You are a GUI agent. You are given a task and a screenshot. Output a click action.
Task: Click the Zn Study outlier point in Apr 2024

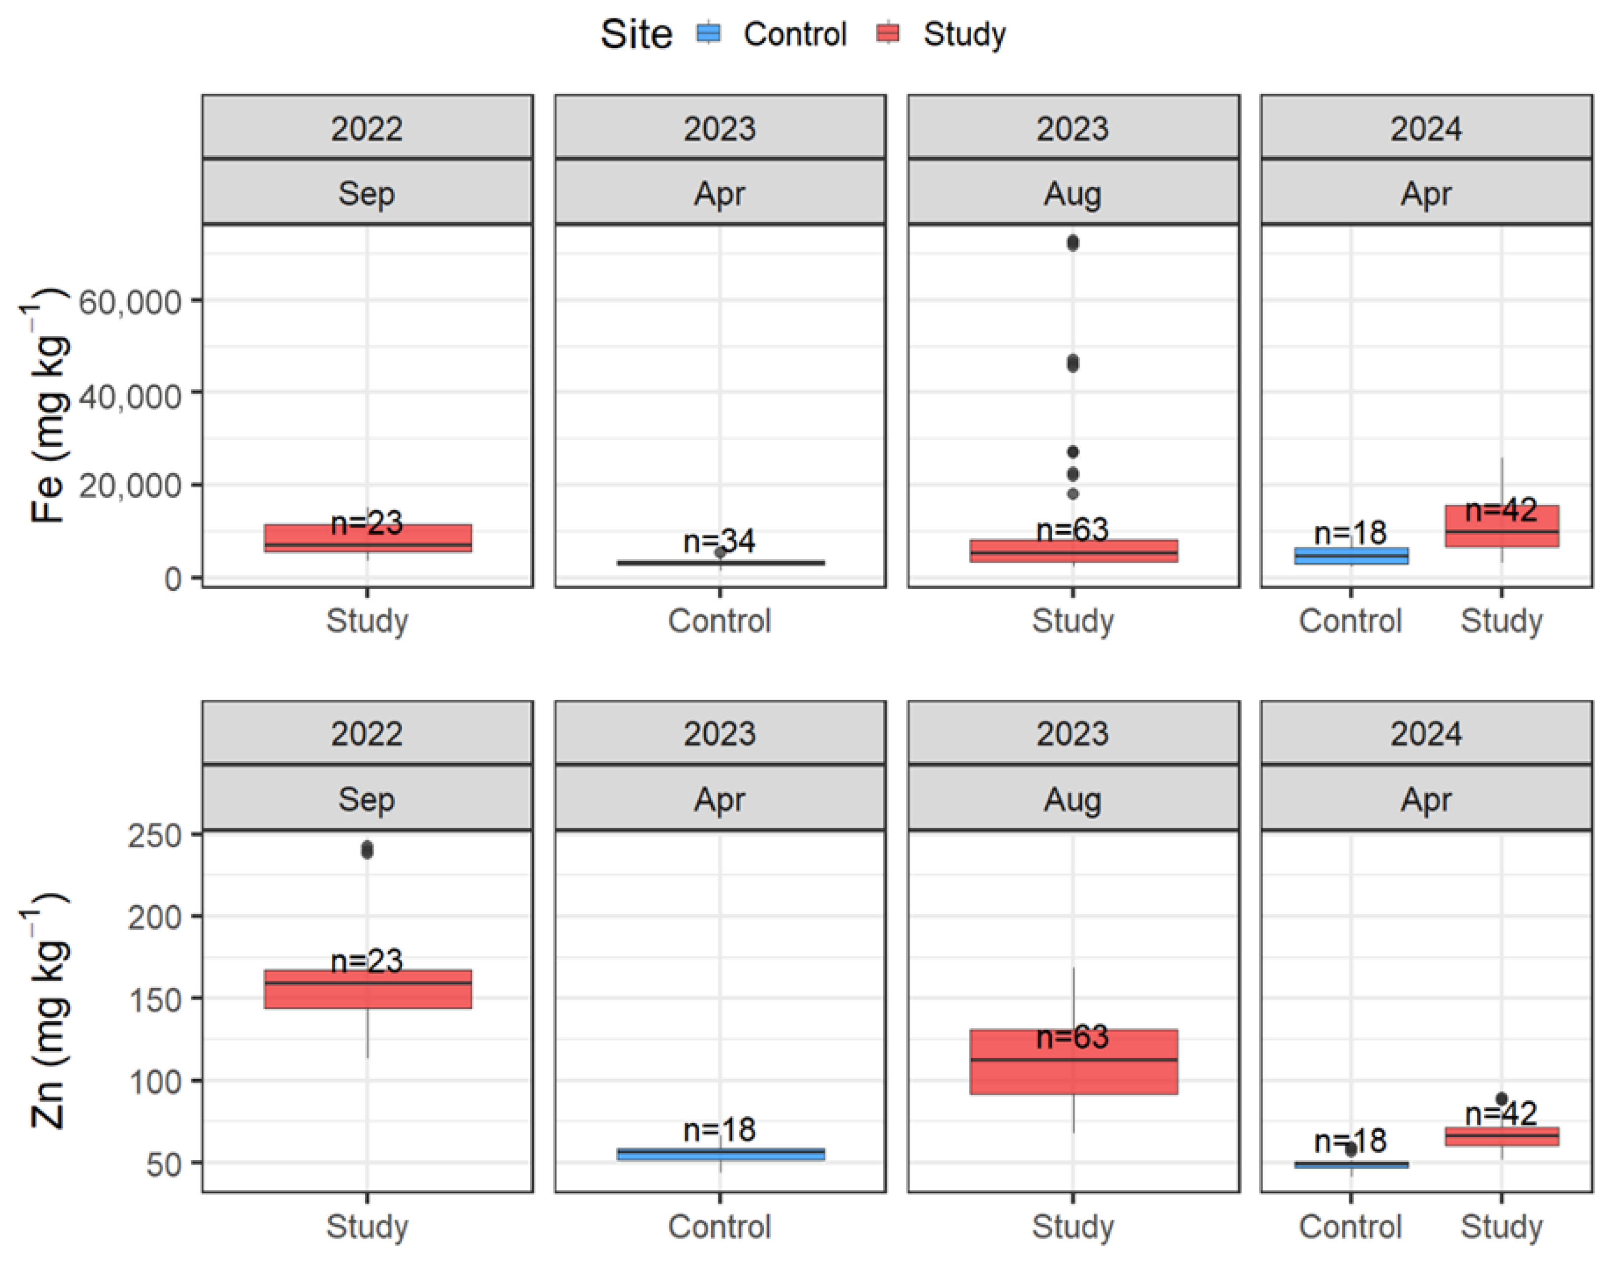pyautogui.click(x=1501, y=1099)
